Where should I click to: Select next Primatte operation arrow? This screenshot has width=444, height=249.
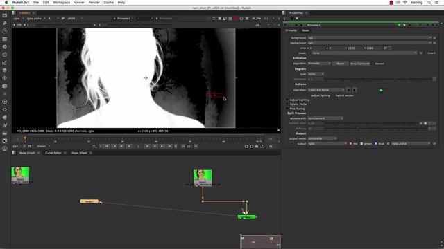pos(354,90)
